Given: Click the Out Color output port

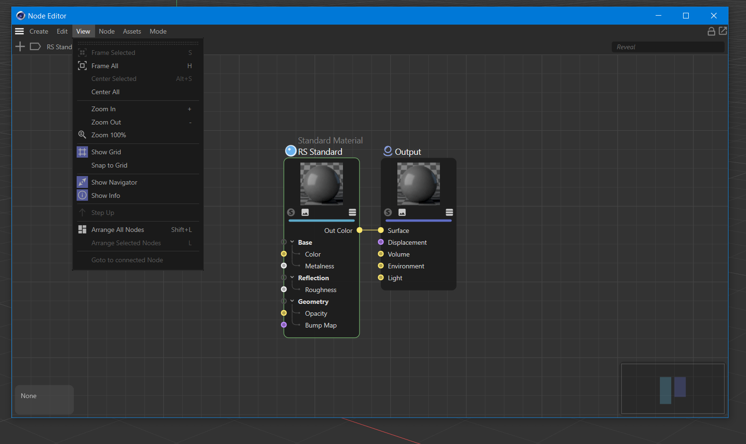Looking at the screenshot, I should coord(360,231).
